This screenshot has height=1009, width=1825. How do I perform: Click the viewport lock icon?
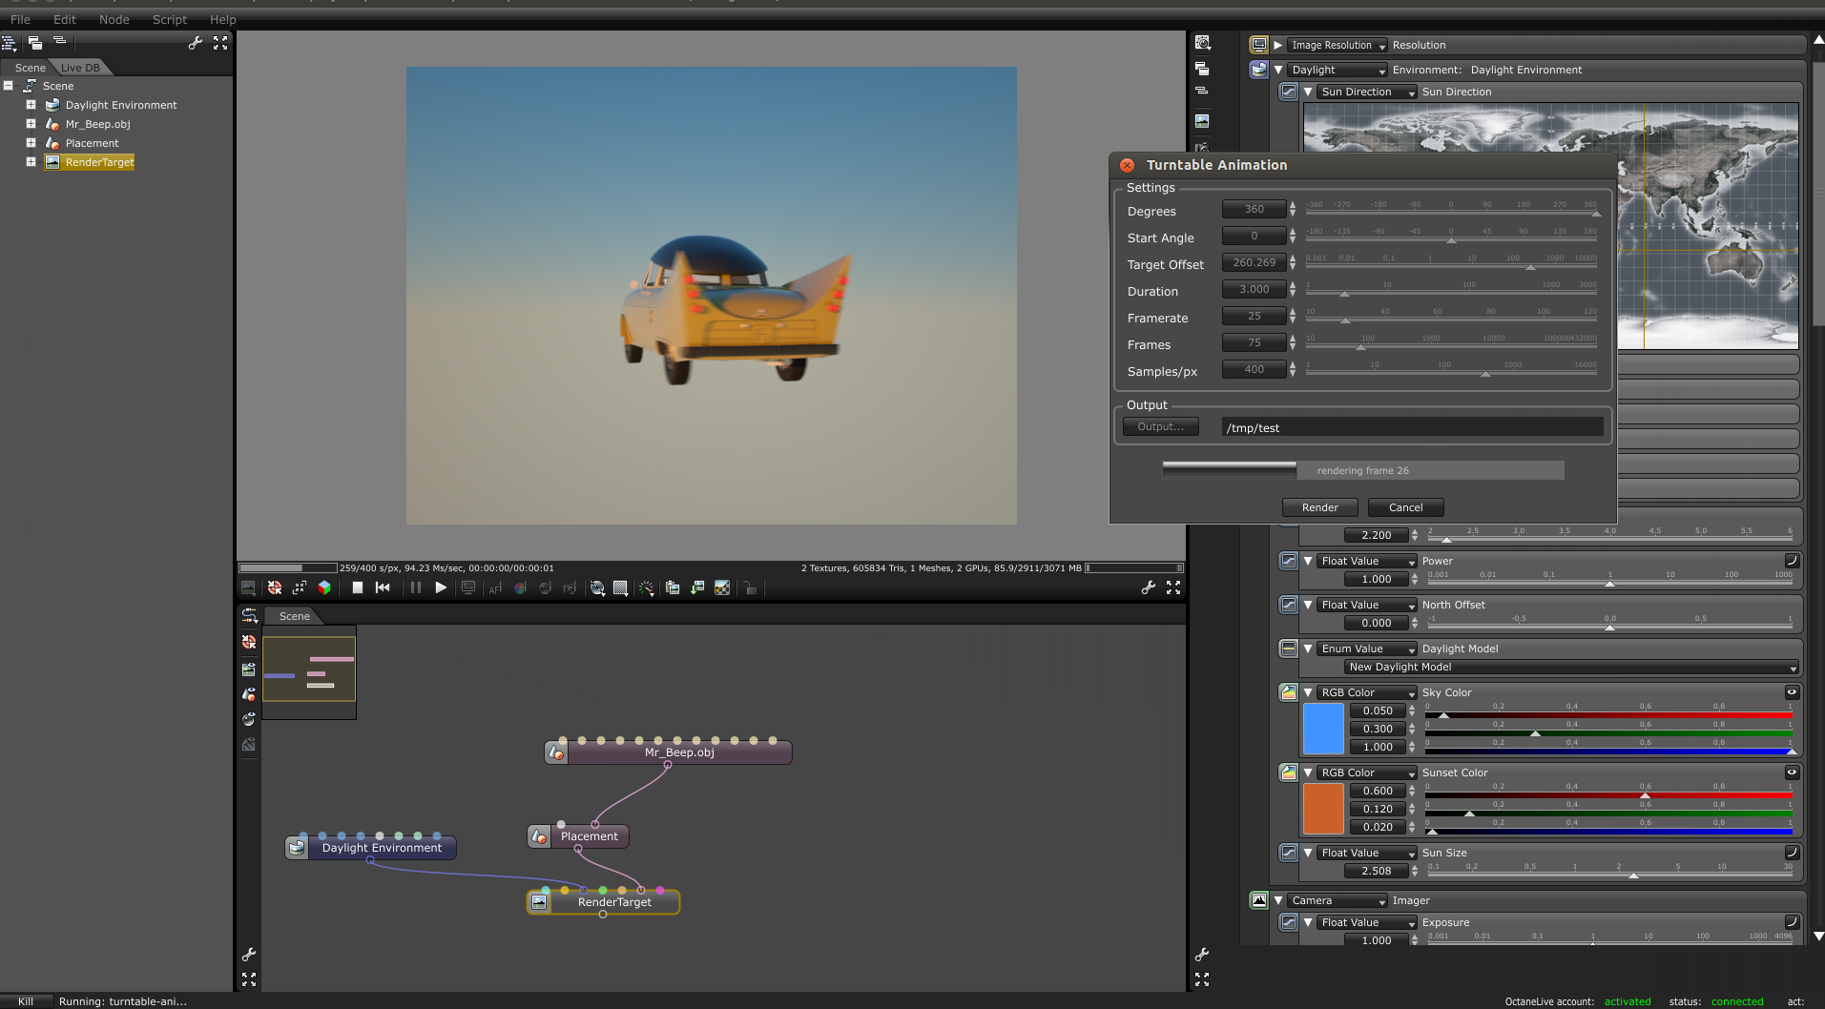click(751, 588)
